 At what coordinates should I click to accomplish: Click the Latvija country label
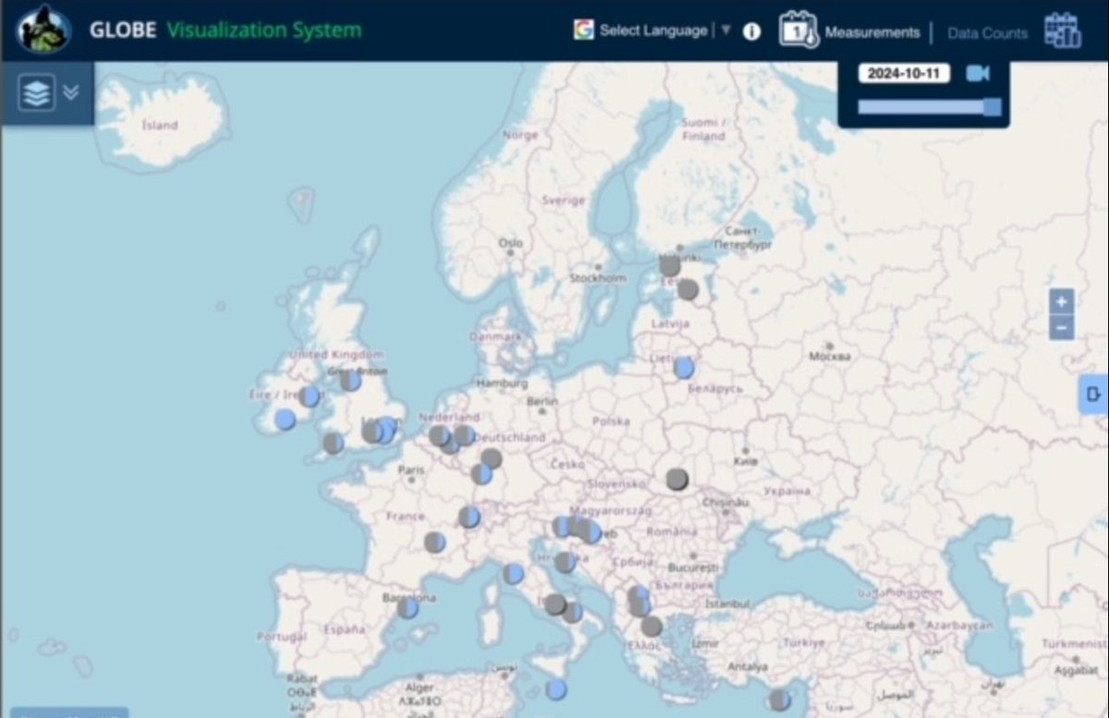670,323
